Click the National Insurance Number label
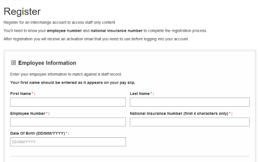 coord(179,114)
